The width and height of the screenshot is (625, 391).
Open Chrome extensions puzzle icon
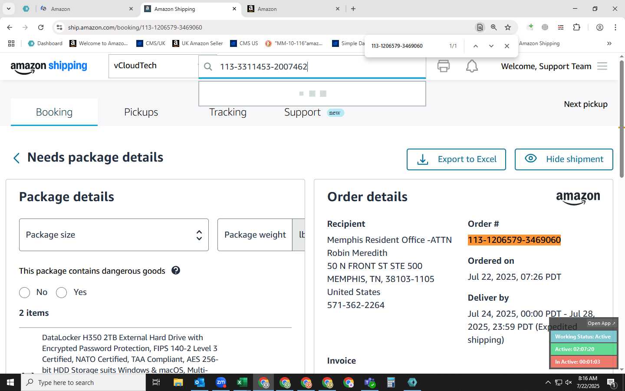pos(576,27)
